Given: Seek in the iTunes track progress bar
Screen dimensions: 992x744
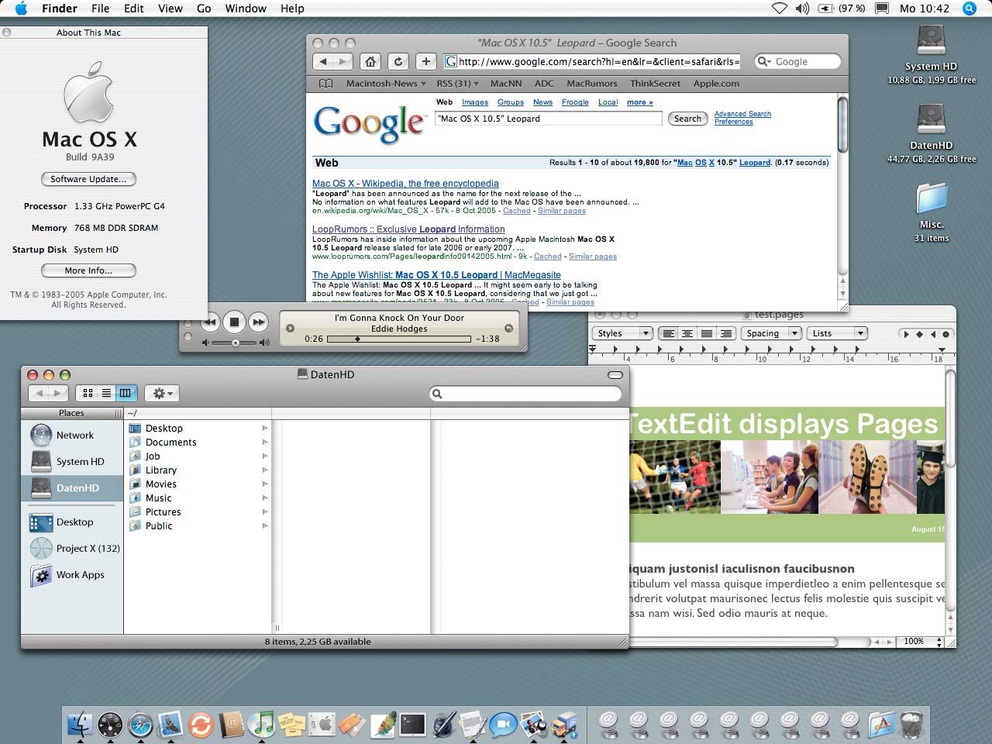Looking at the screenshot, I should (x=399, y=339).
